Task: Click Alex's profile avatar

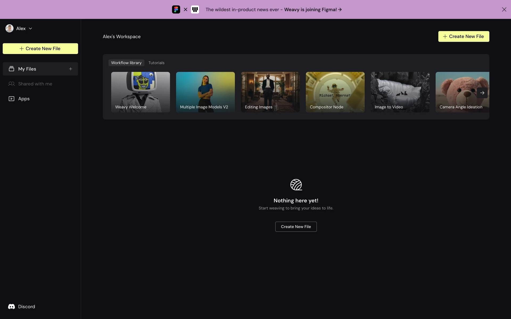Action: pyautogui.click(x=10, y=28)
